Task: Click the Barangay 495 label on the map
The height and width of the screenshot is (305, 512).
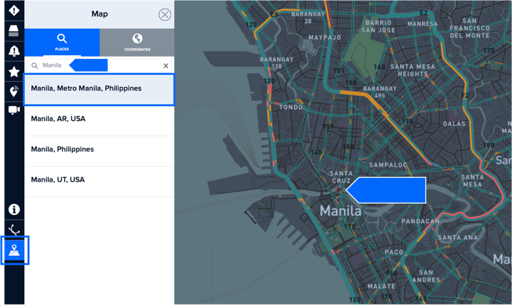Action: (x=380, y=92)
